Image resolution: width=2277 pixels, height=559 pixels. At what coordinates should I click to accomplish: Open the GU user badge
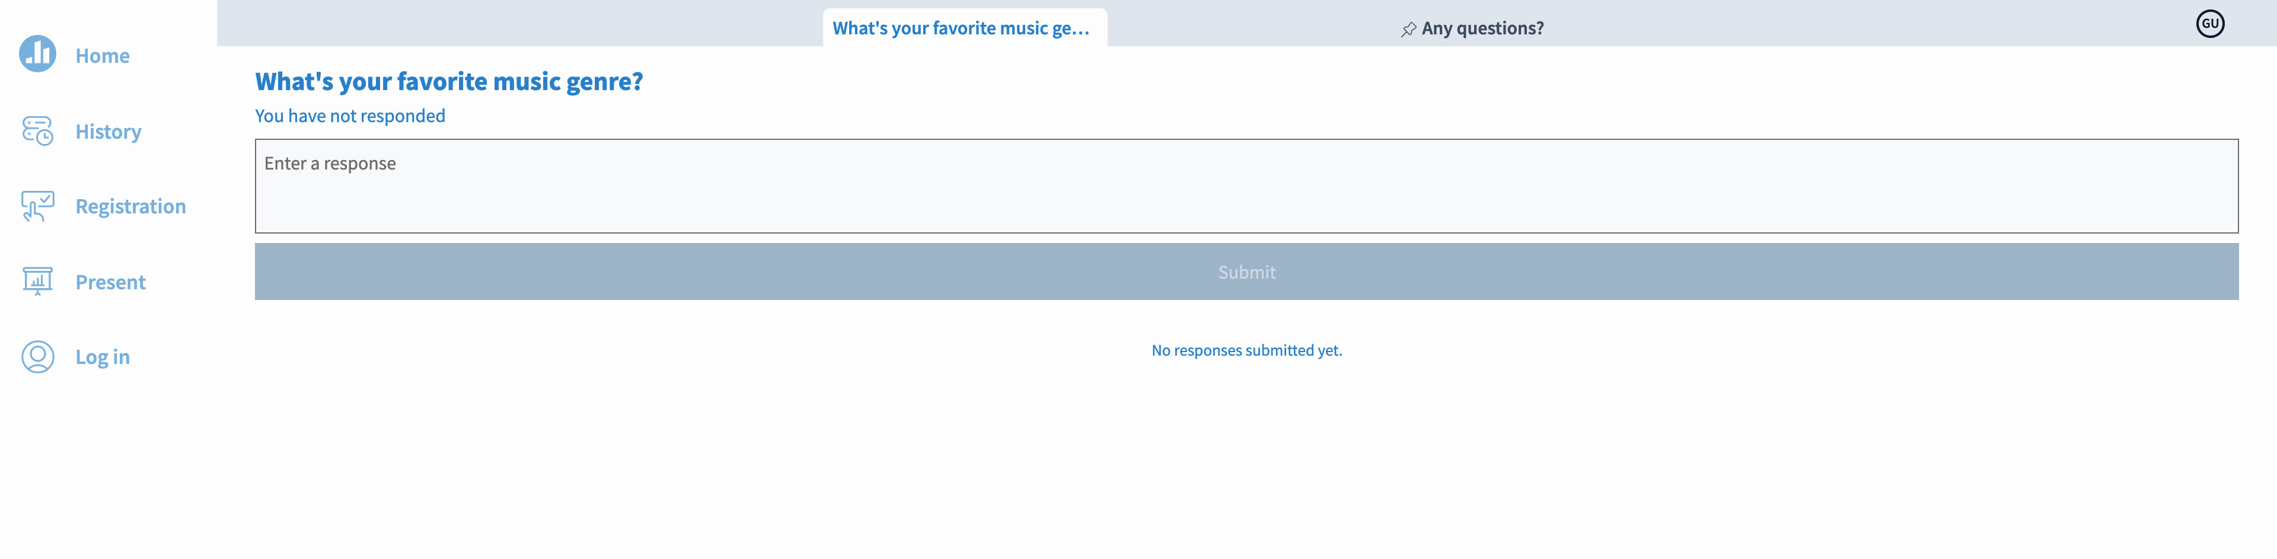(2210, 24)
